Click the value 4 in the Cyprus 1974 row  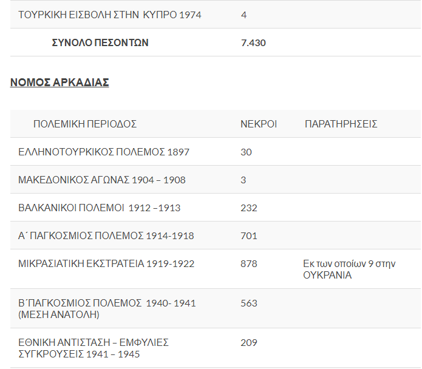[244, 15]
